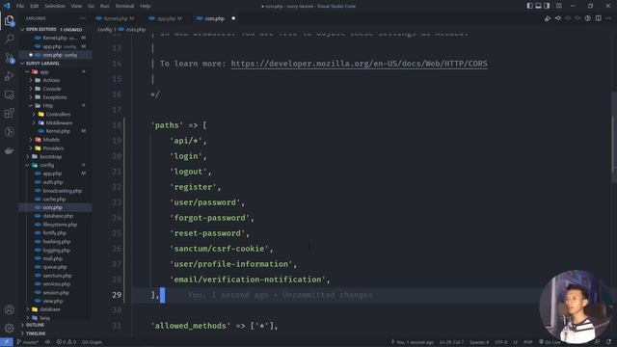This screenshot has height=347, width=617.
Task: Open the Docker whale view
Action: pyautogui.click(x=9, y=150)
